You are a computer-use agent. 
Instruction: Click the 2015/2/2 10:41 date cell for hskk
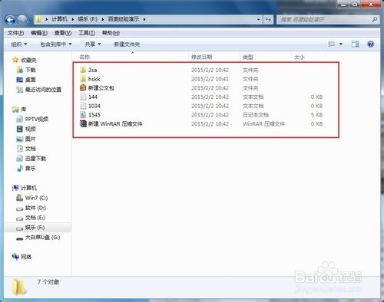click(x=210, y=79)
